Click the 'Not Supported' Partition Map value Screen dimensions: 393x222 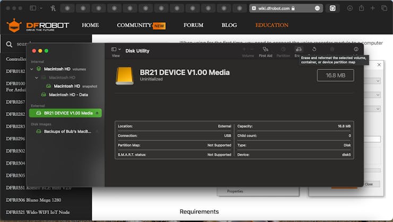(219, 145)
